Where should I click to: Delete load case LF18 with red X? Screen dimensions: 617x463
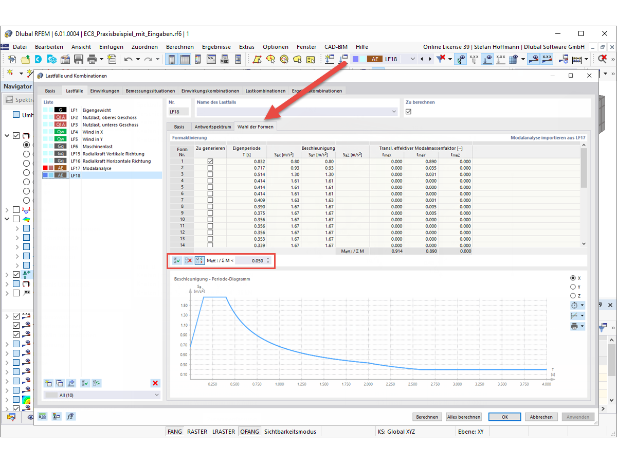(155, 383)
